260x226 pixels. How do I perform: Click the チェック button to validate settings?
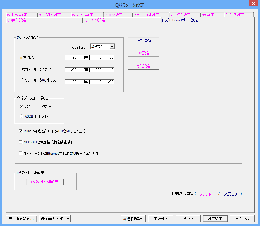(188, 219)
